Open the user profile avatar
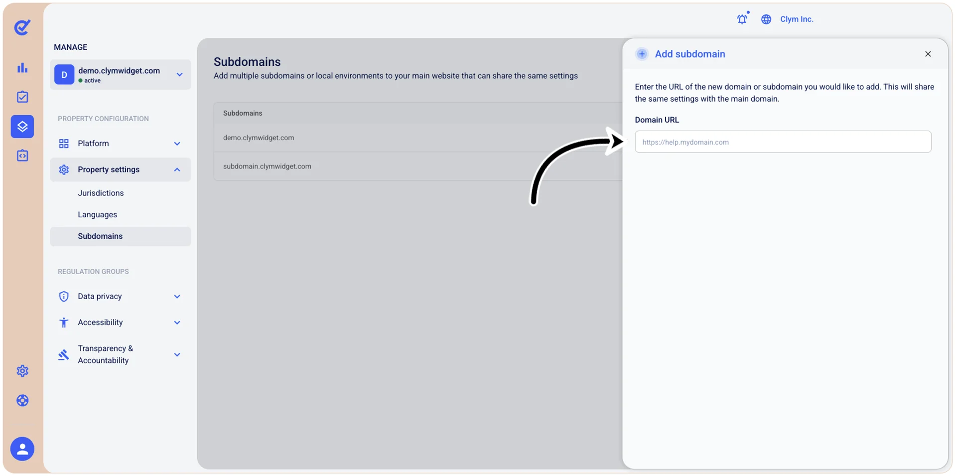Viewport: 955px width, 476px height. 22,449
